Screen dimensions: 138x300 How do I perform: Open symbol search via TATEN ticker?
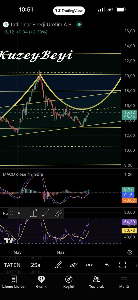tap(12, 265)
